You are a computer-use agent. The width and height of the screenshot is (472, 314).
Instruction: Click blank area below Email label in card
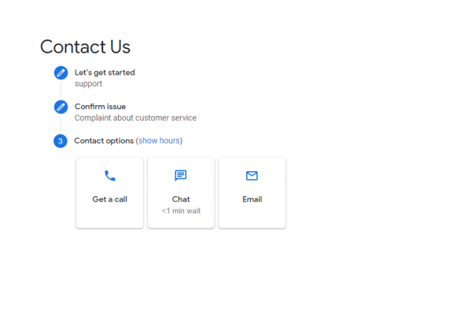[252, 216]
